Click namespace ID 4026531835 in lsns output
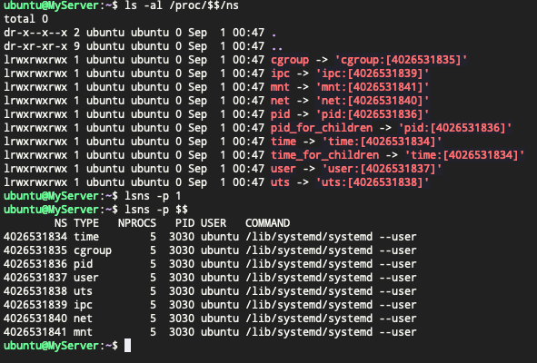 click(x=35, y=250)
